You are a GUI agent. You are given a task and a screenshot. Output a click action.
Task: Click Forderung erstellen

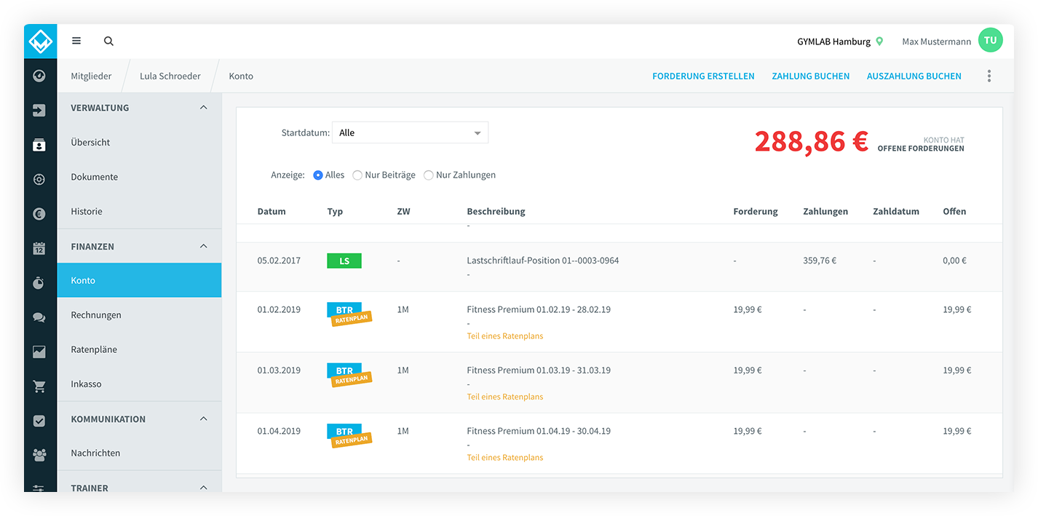click(703, 76)
